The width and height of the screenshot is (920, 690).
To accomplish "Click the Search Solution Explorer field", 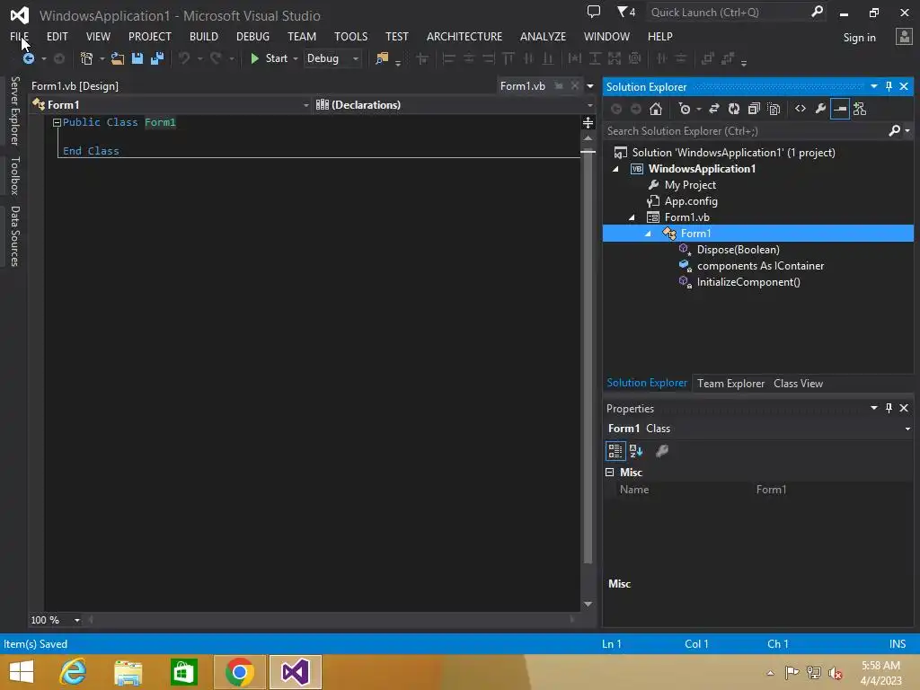I will pyautogui.click(x=745, y=131).
